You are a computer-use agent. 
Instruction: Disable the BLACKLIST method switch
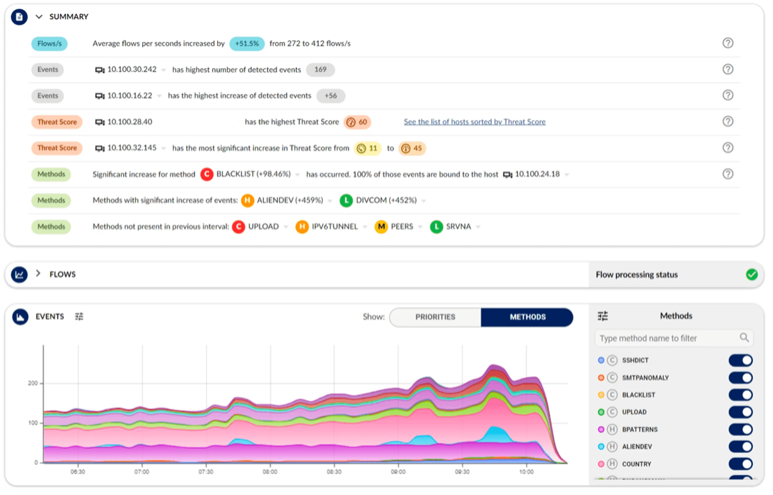pos(740,395)
